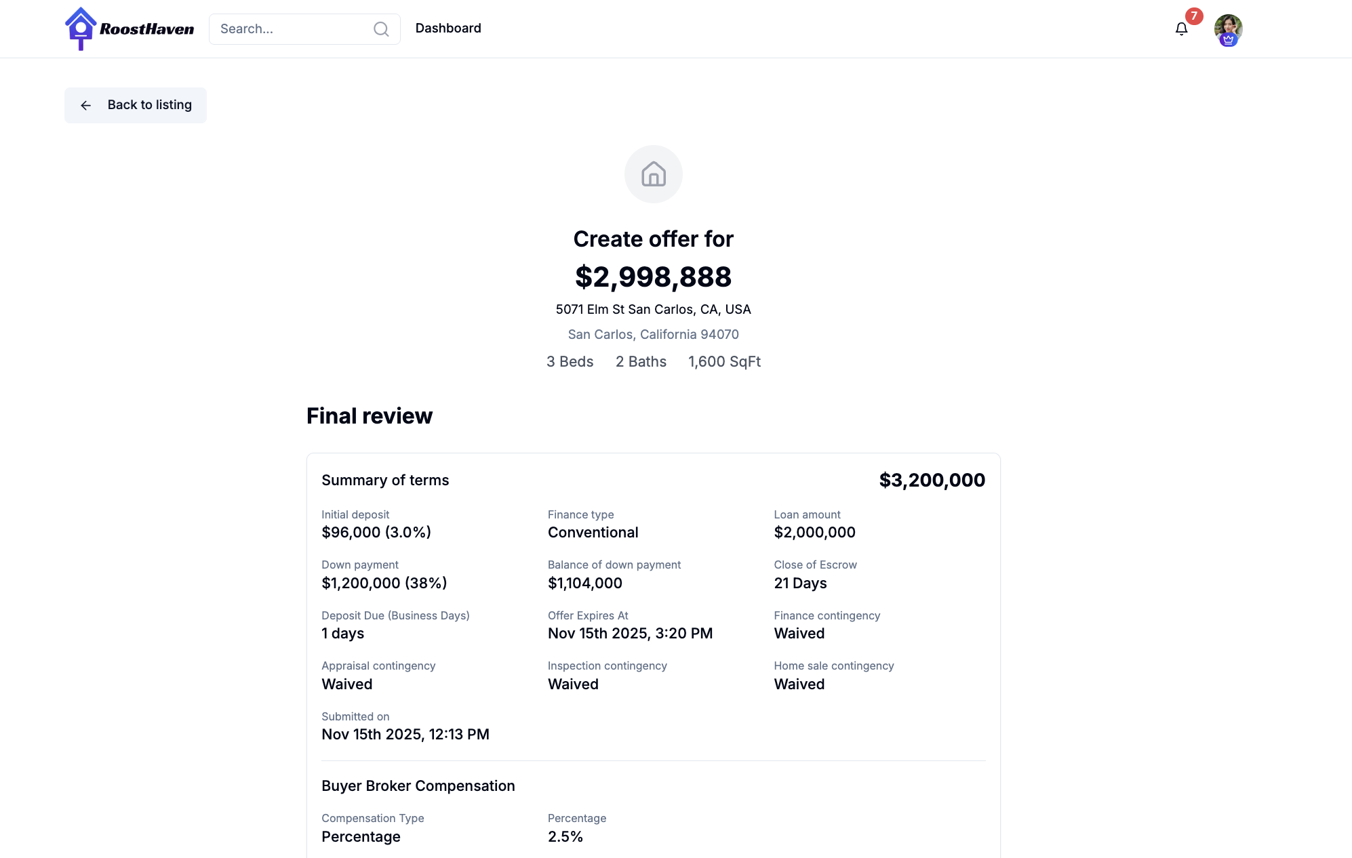Click the Summary of terms heading
This screenshot has width=1352, height=858.
pos(385,480)
